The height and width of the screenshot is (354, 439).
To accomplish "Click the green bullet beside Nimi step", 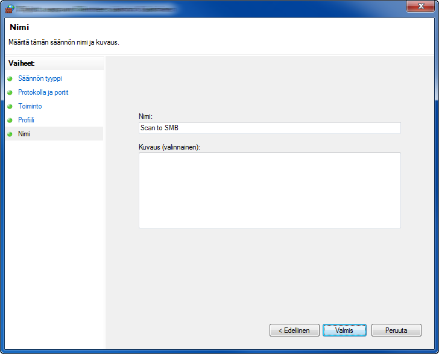I will pyautogui.click(x=10, y=134).
